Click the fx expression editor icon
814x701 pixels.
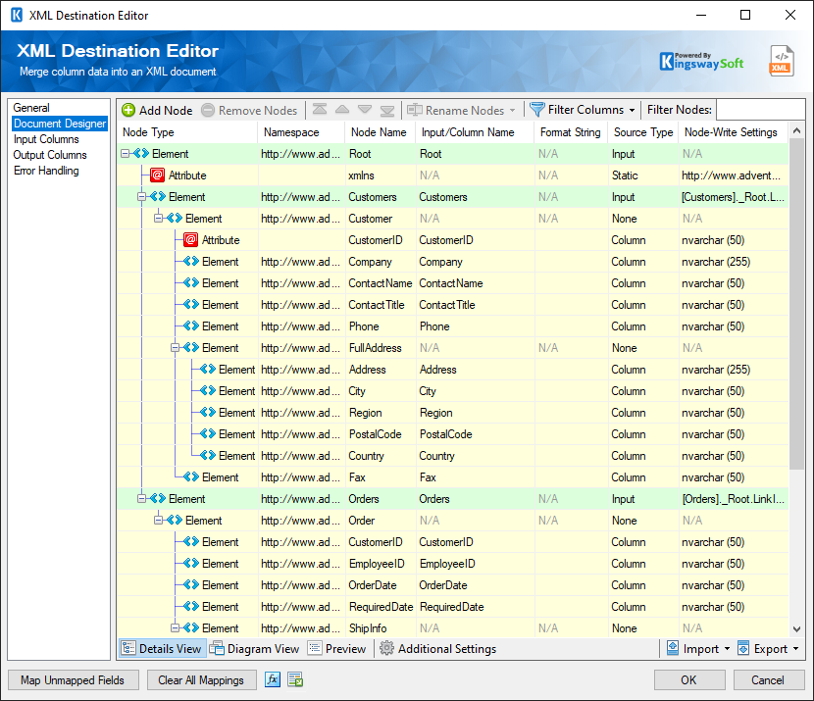(273, 679)
